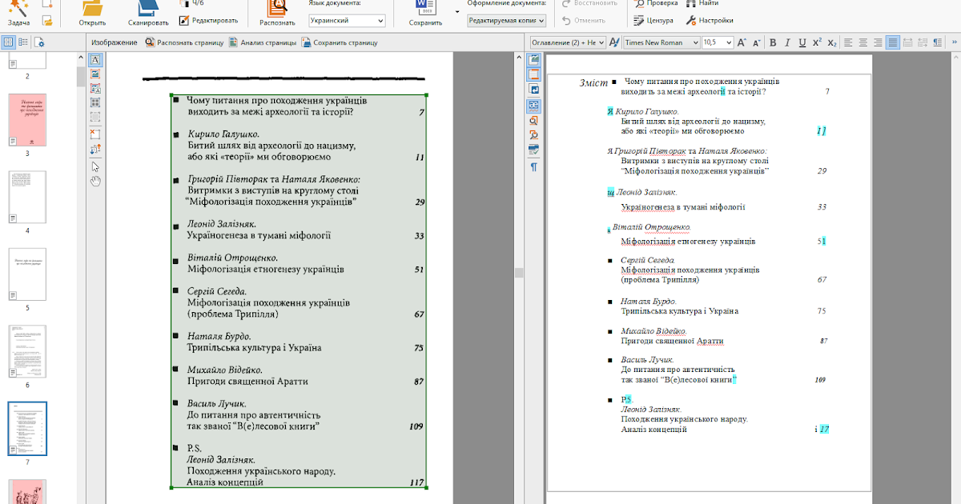Open Times New Roman font dropdown

[x=661, y=42]
